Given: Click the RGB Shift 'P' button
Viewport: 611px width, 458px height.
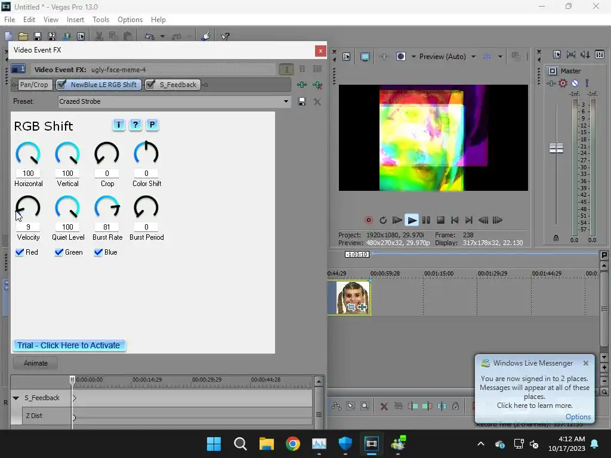Looking at the screenshot, I should (152, 125).
